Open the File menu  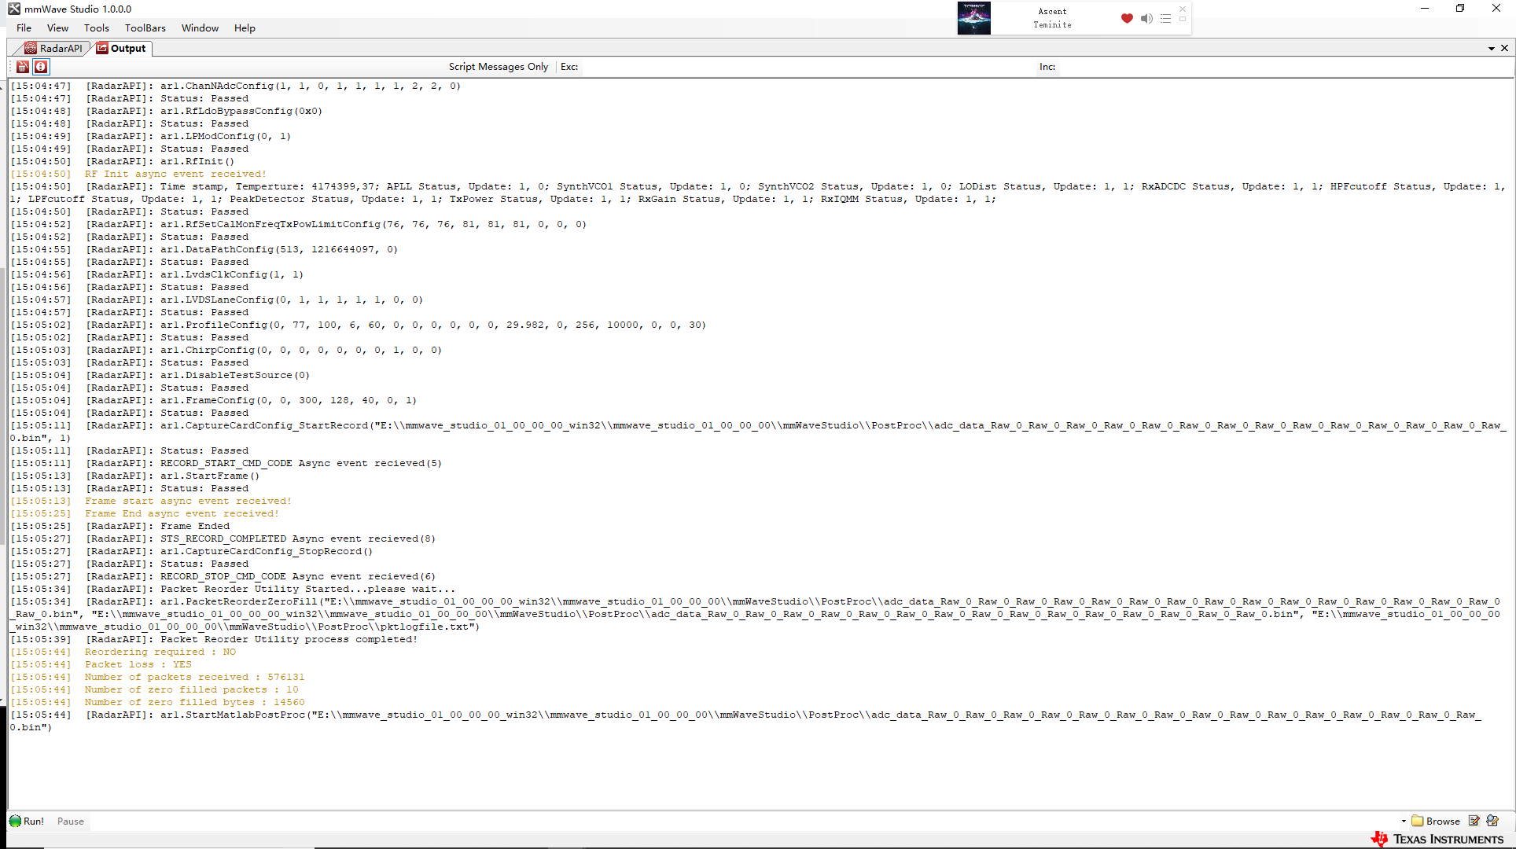[24, 28]
